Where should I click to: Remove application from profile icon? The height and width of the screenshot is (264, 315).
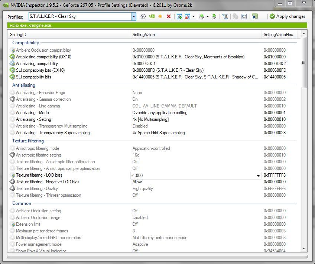coord(188,16)
